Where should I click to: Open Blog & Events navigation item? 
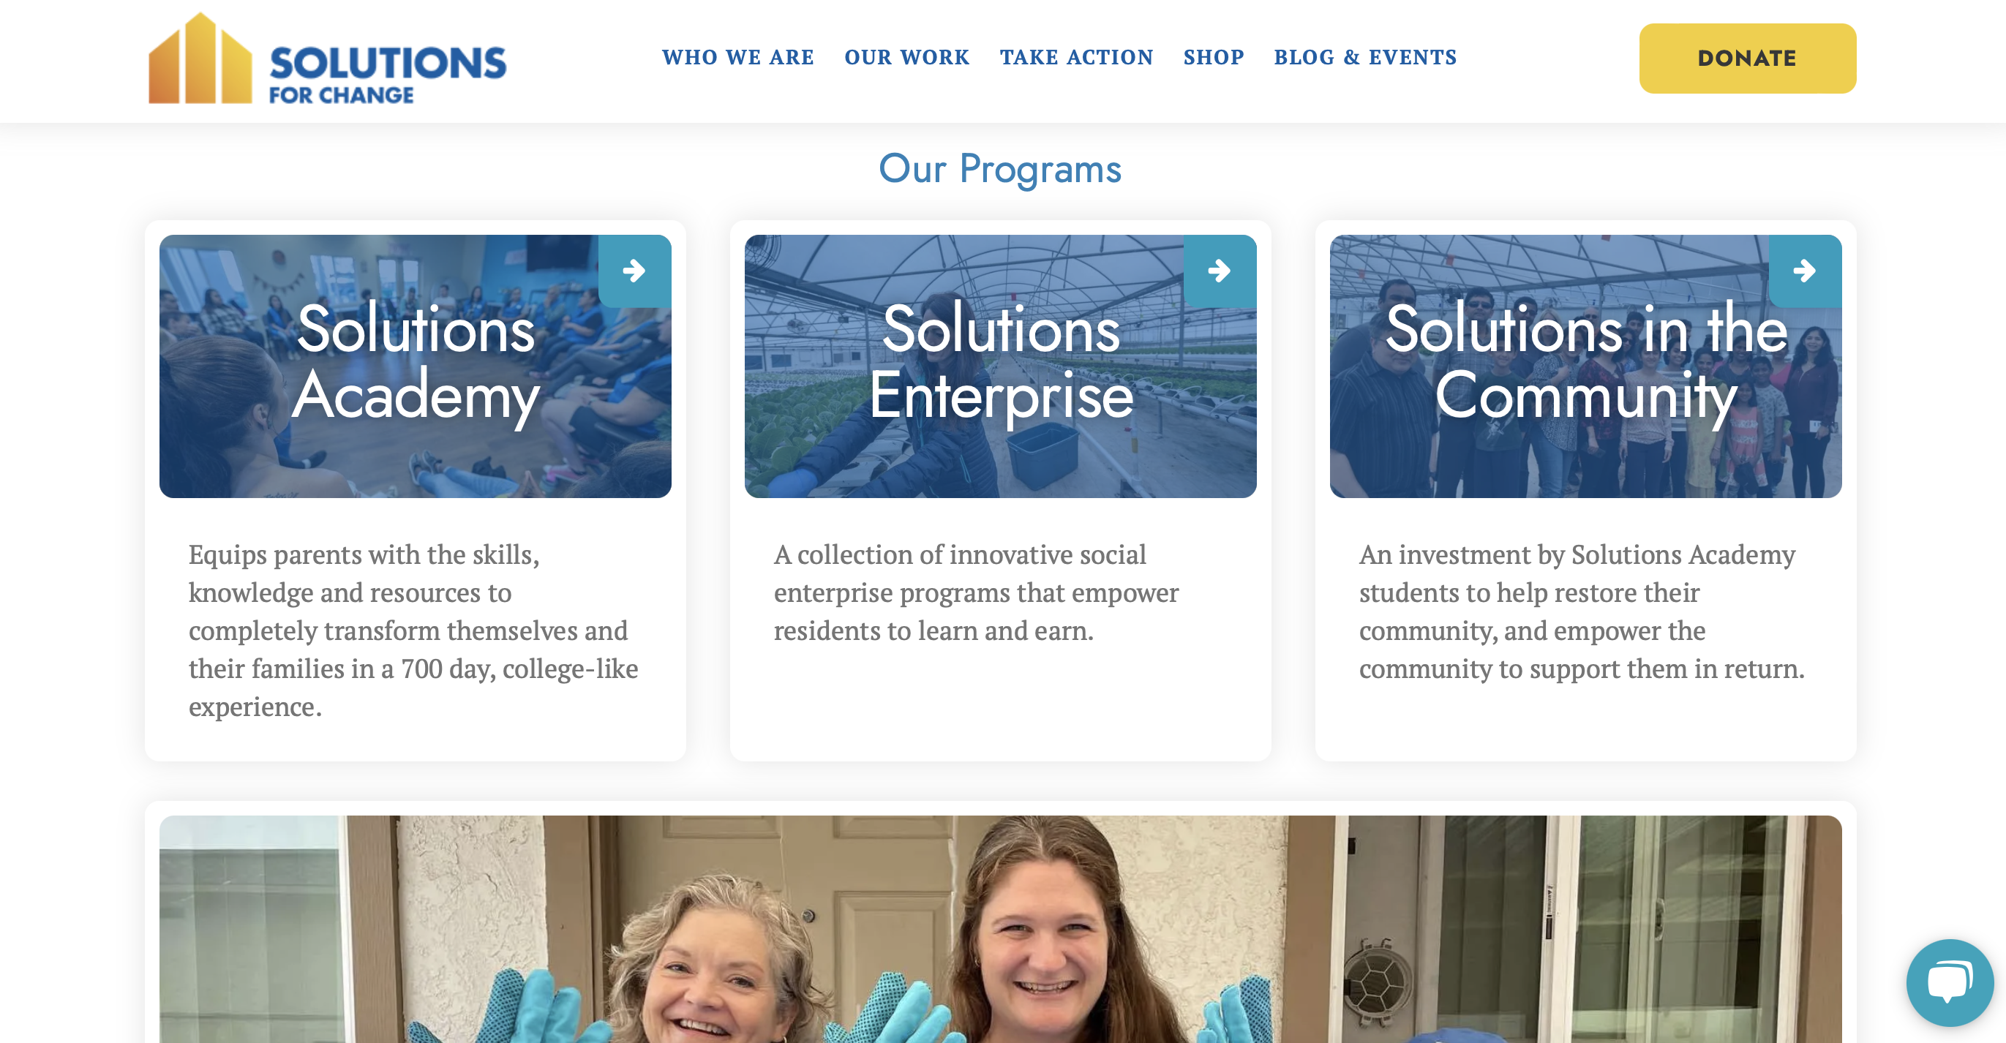click(x=1364, y=58)
